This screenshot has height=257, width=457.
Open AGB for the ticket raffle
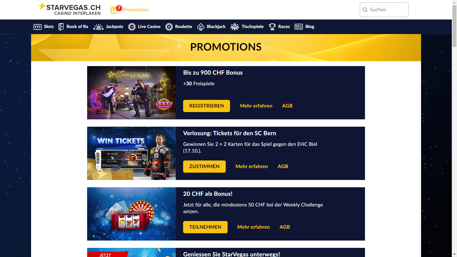click(283, 167)
